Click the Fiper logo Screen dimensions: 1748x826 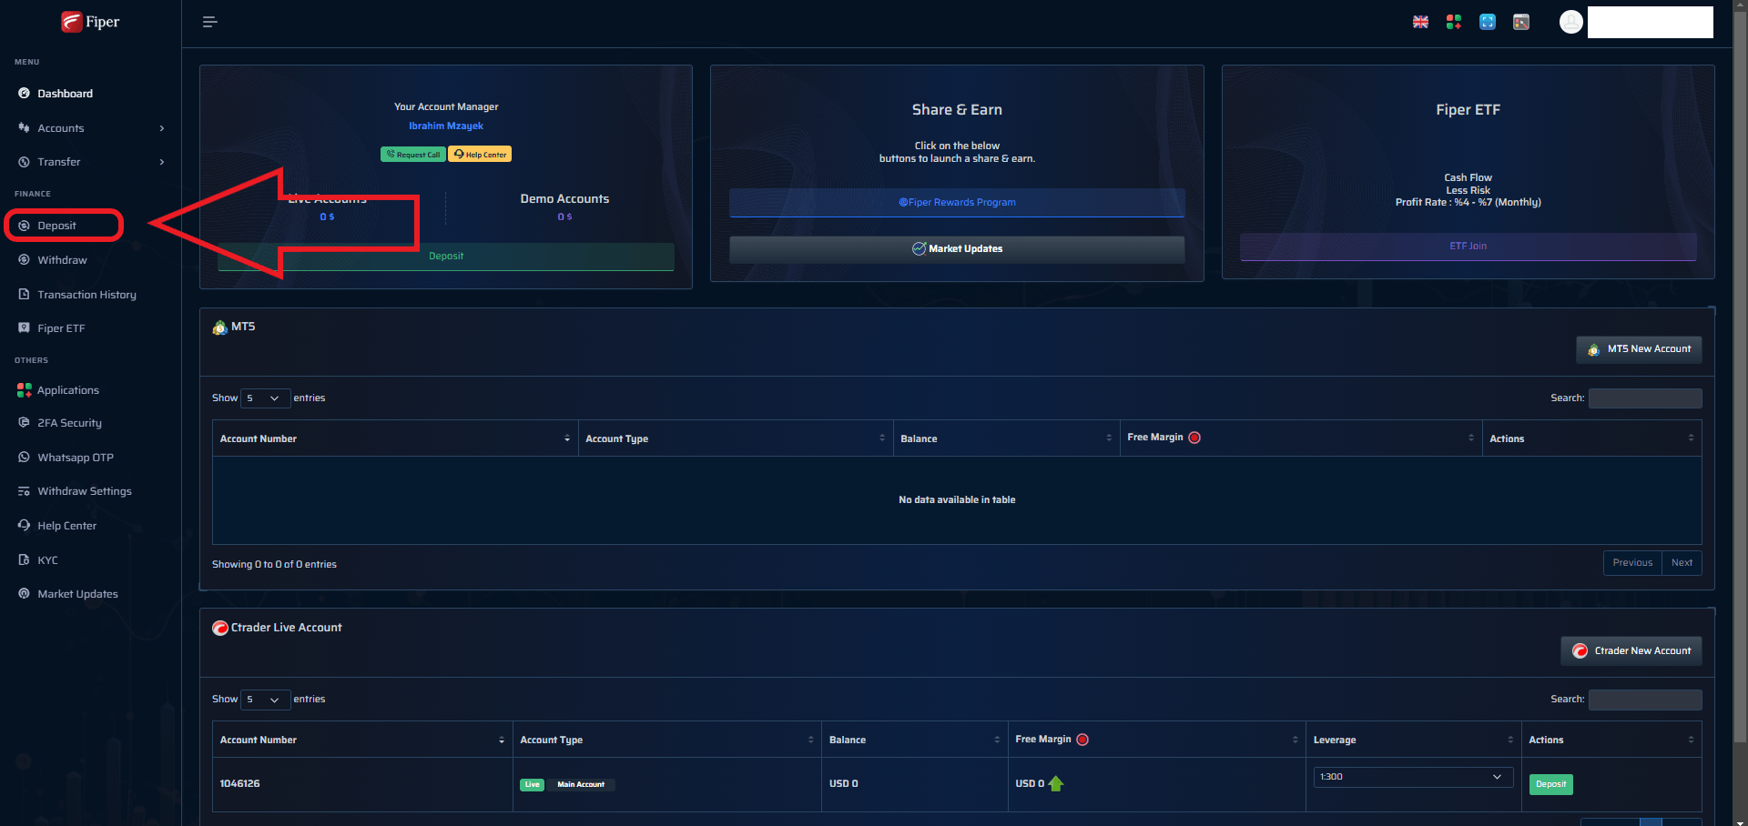tap(90, 22)
